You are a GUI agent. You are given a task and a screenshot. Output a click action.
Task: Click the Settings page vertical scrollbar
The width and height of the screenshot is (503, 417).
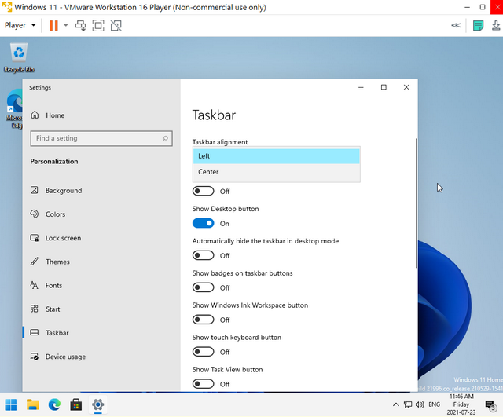point(416,203)
